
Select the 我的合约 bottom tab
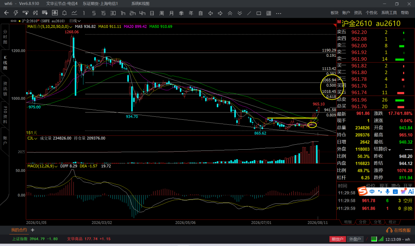(x=19, y=230)
